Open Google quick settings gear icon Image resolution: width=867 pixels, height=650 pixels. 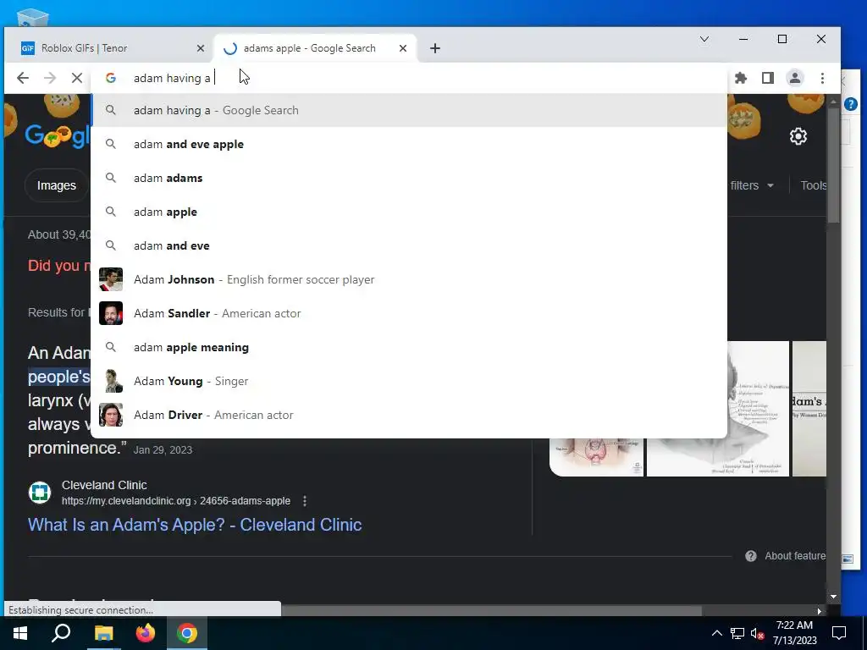click(798, 136)
